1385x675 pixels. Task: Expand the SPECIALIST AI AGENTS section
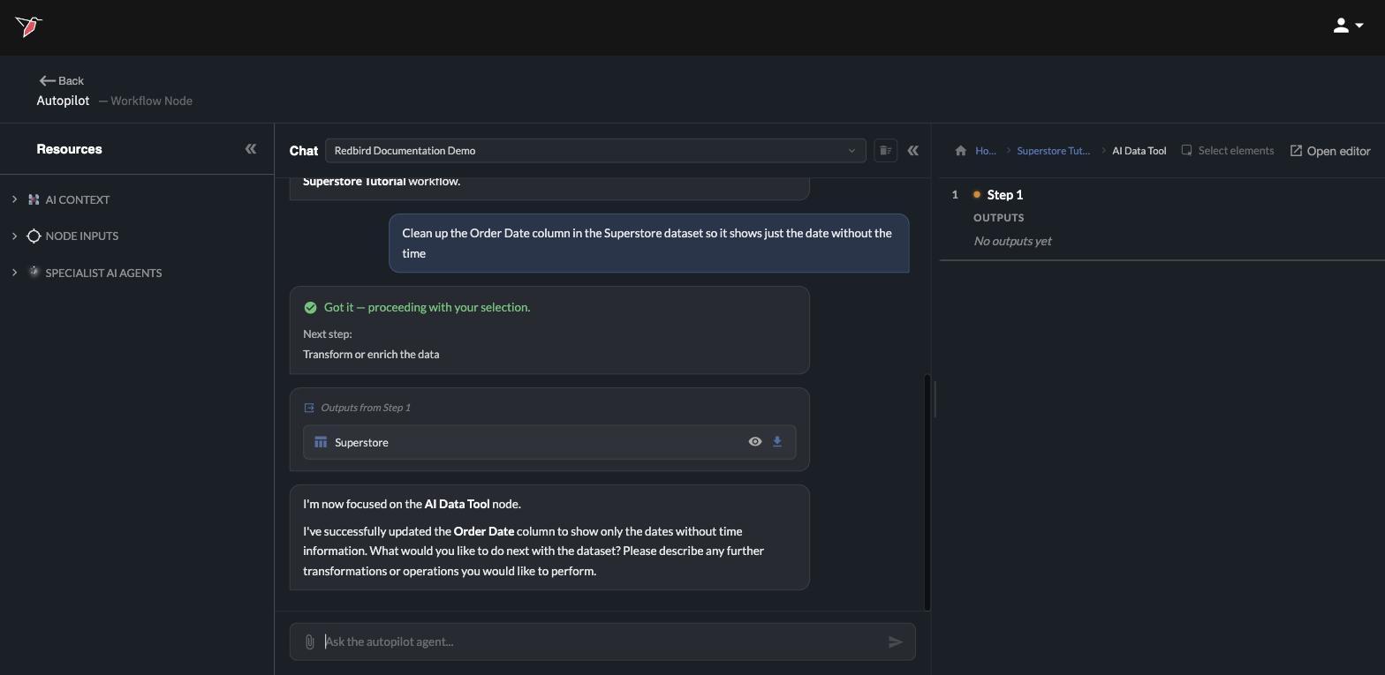pos(14,273)
